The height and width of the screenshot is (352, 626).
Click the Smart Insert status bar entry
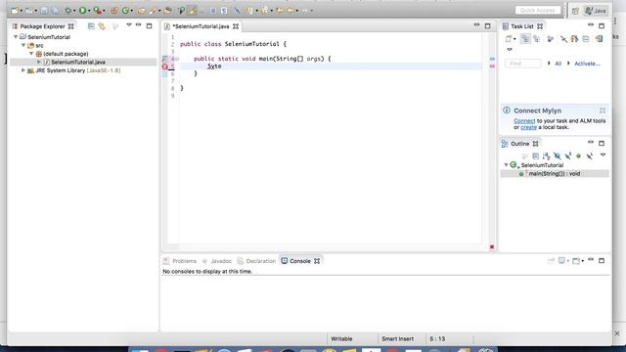pyautogui.click(x=398, y=339)
